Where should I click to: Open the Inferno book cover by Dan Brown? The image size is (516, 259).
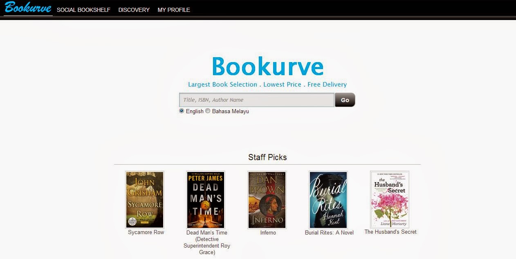[267, 200]
